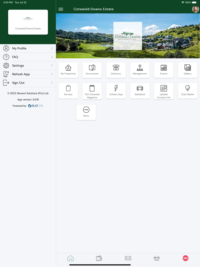The width and height of the screenshot is (200, 267).
Task: Go to the Home tab icon
Action: (x=70, y=258)
